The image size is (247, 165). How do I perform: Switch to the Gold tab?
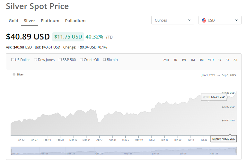click(x=13, y=21)
